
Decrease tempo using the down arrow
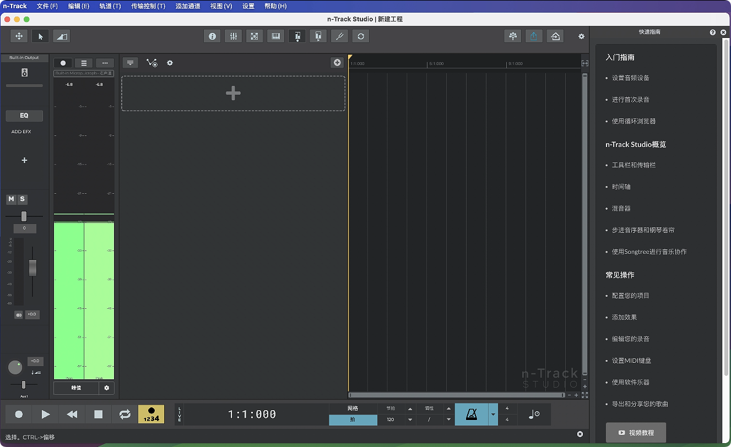[x=410, y=420]
